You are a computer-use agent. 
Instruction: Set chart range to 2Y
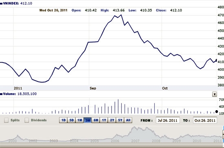(x=112, y=120)
